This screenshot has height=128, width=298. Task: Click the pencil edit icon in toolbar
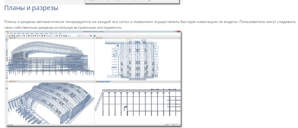point(21,36)
